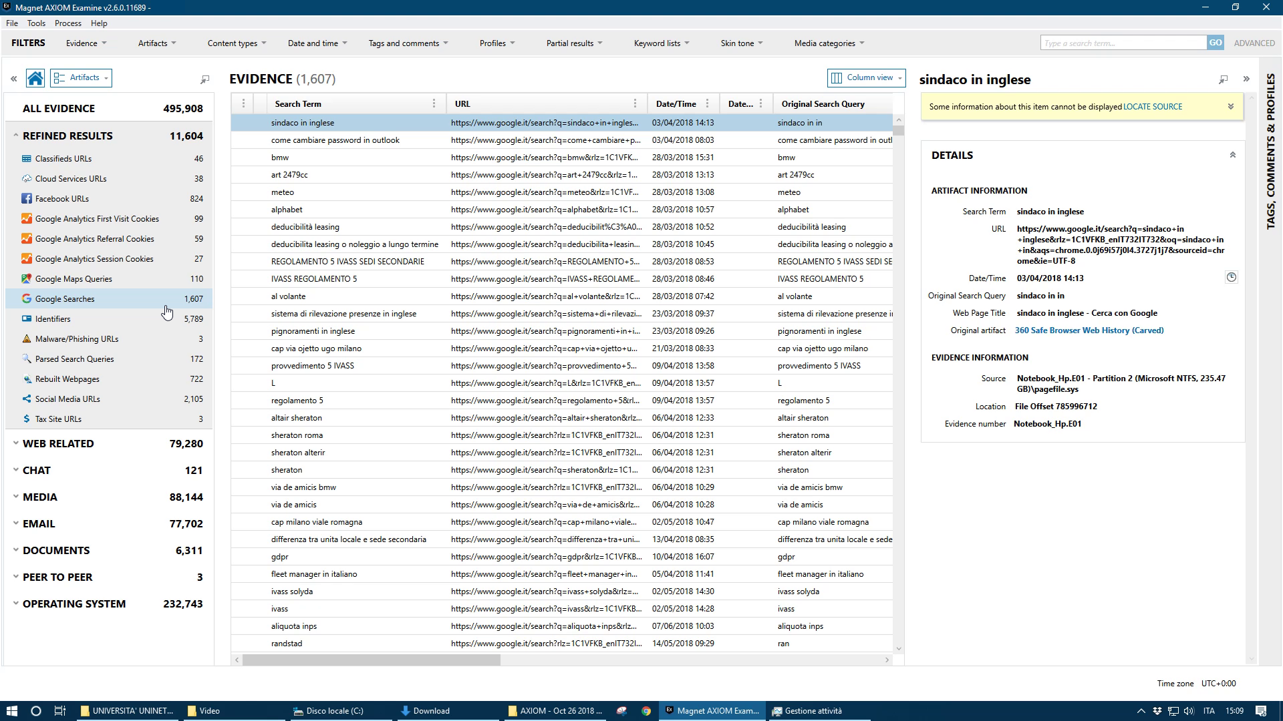Collapse the left navigation pane with the double arrow
This screenshot has height=721, width=1283.
click(13, 79)
